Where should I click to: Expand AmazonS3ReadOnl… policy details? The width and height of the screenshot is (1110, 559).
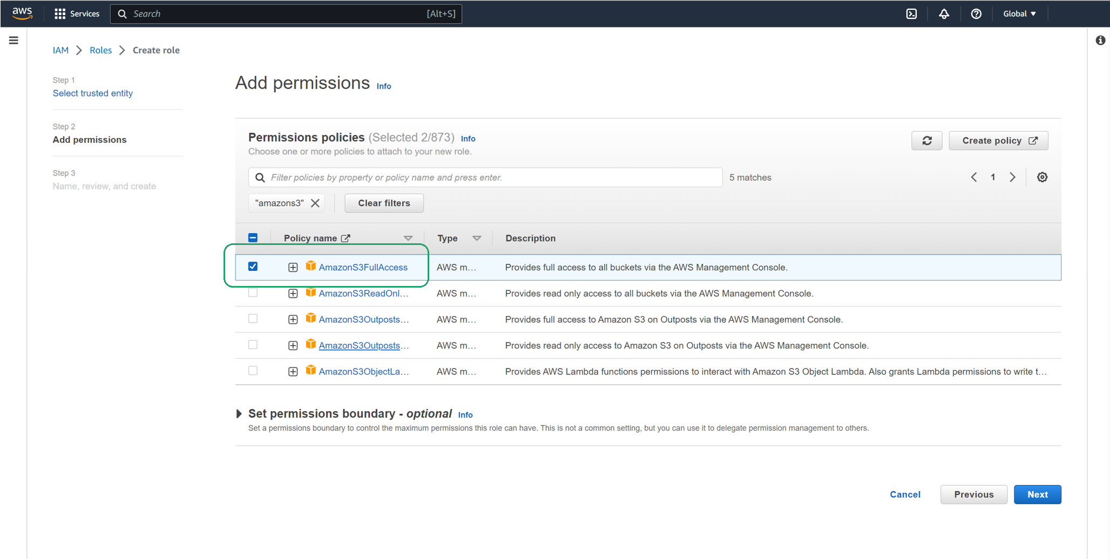click(293, 294)
